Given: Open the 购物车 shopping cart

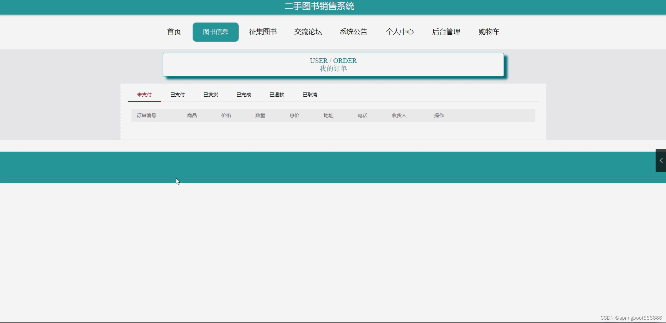Looking at the screenshot, I should coord(489,32).
